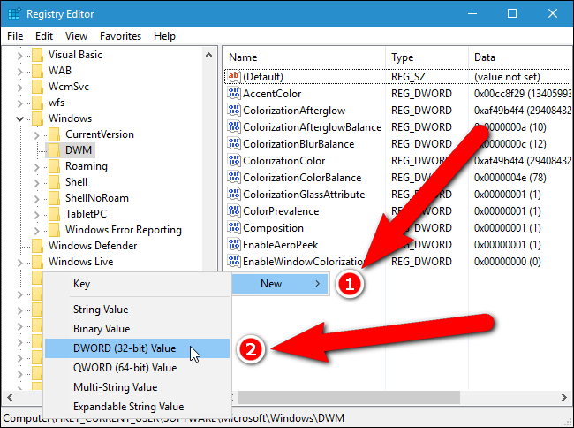Click the 0x0000004e (78) data cell
Viewport: 574px width, 428px height.
[510, 178]
